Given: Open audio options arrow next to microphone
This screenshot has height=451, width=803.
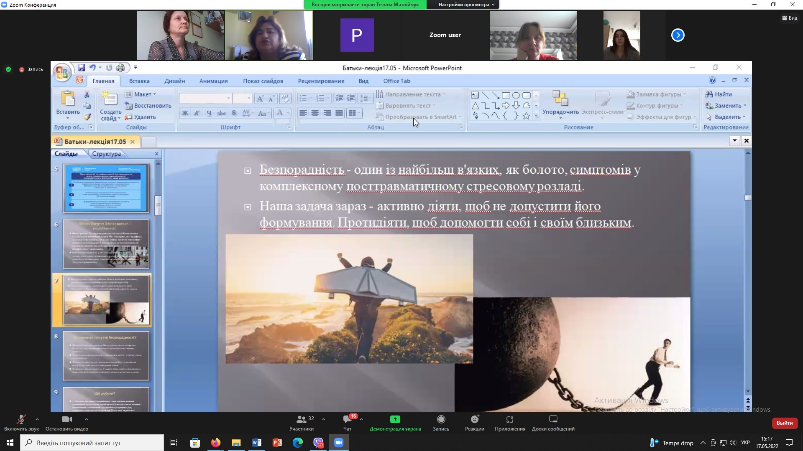Looking at the screenshot, I should pos(37,419).
